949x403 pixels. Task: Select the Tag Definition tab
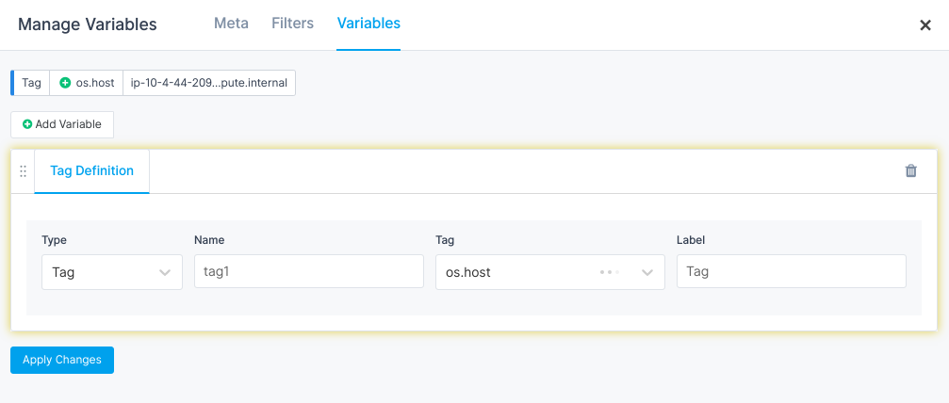click(x=92, y=171)
